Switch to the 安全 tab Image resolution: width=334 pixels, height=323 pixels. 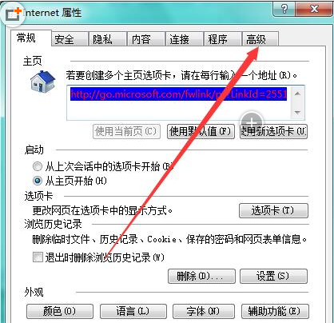point(70,39)
